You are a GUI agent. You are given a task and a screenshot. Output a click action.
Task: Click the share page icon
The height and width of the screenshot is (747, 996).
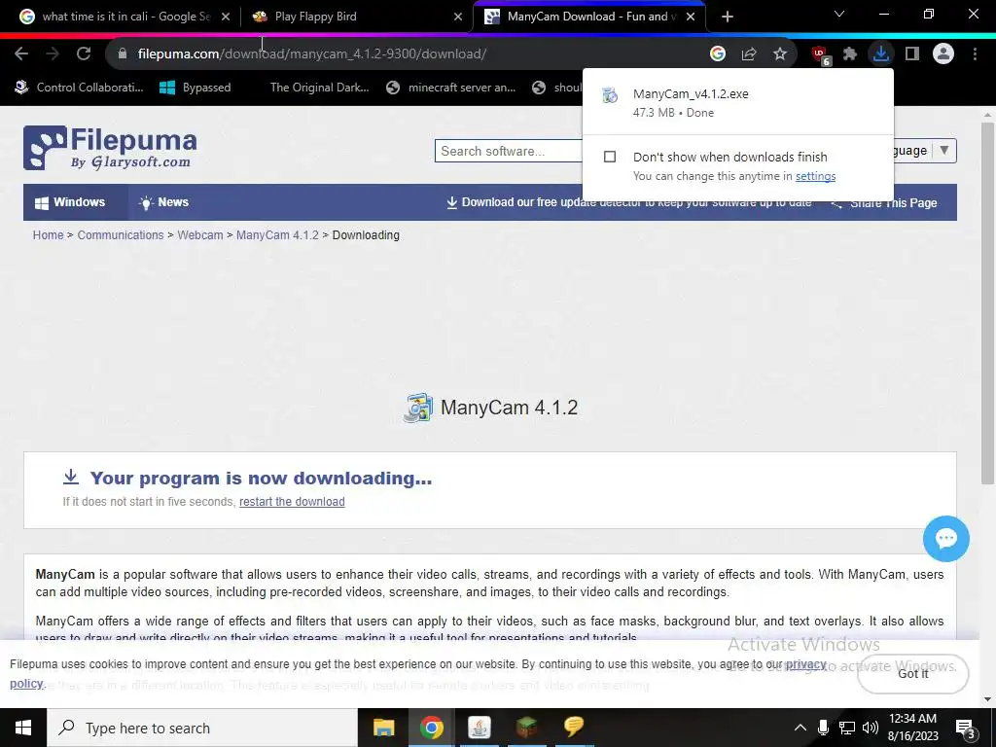tap(749, 54)
